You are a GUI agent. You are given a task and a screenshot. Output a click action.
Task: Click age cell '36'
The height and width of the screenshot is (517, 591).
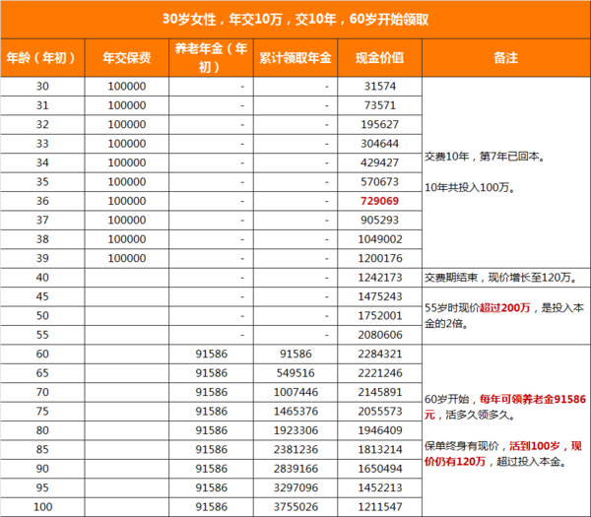pyautogui.click(x=42, y=201)
